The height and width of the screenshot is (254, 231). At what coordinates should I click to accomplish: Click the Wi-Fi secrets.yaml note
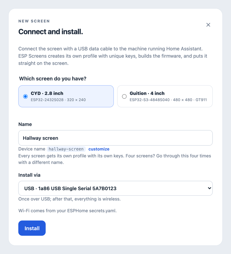click(68, 210)
